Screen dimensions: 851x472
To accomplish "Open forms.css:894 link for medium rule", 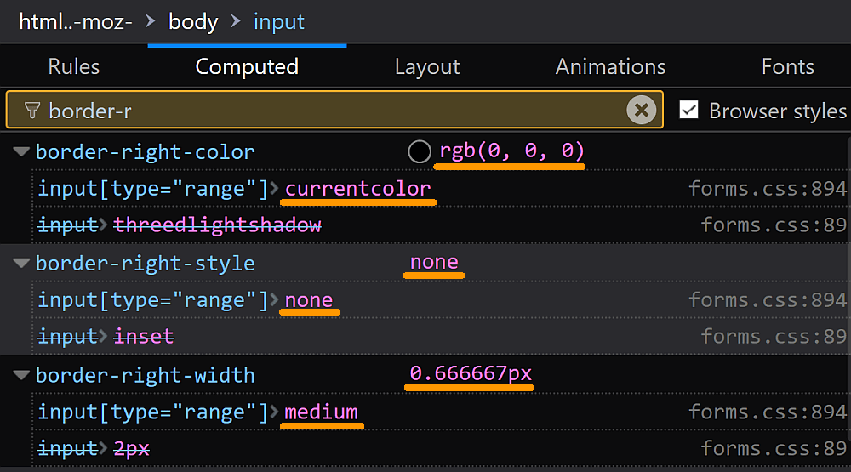I will click(x=767, y=412).
